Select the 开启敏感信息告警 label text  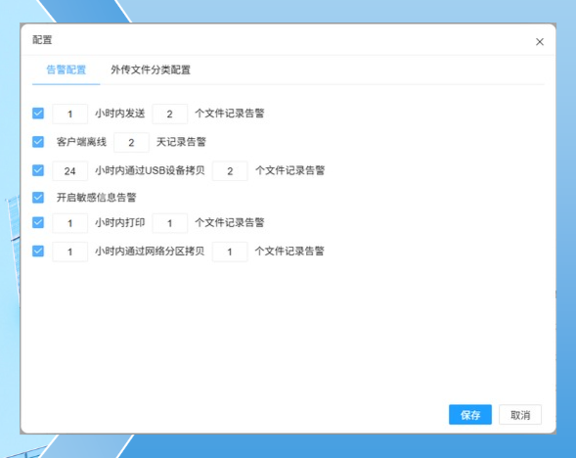(x=96, y=198)
